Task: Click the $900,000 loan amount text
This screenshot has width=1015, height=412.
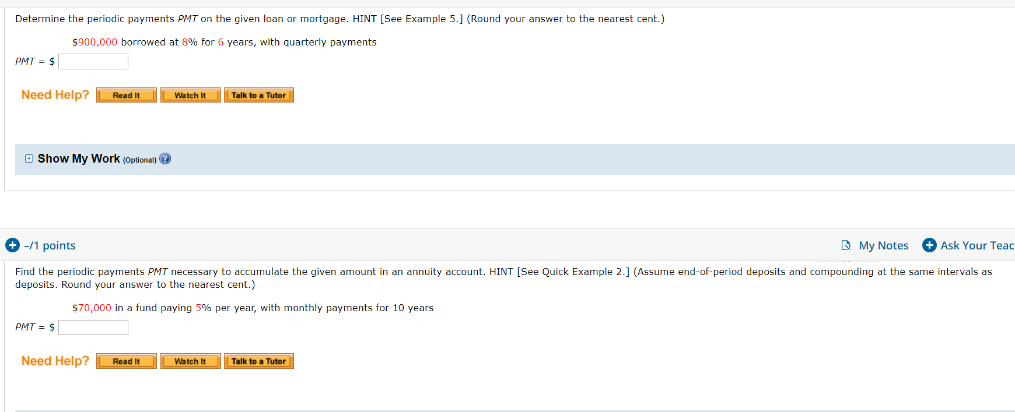Action: tap(94, 42)
